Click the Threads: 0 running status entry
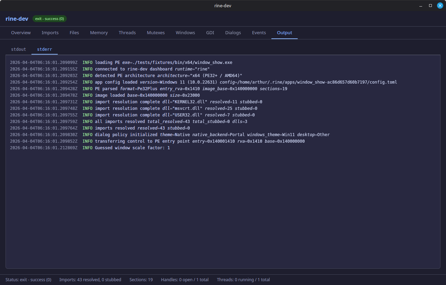Image resolution: width=446 pixels, height=285 pixels. pos(243,279)
